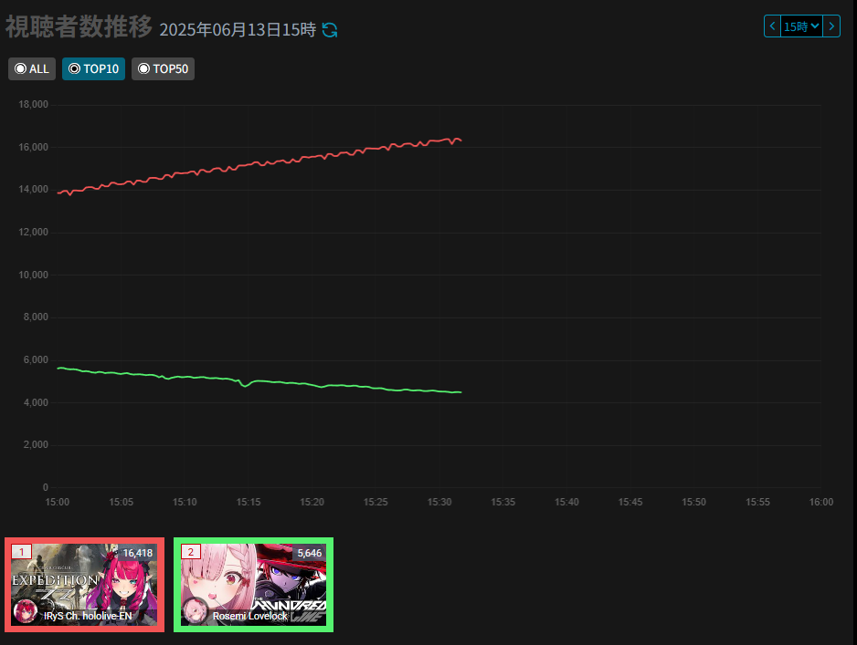The width and height of the screenshot is (857, 645).
Task: Click Rosemi Lovelock channel avatar icon
Action: point(195,611)
